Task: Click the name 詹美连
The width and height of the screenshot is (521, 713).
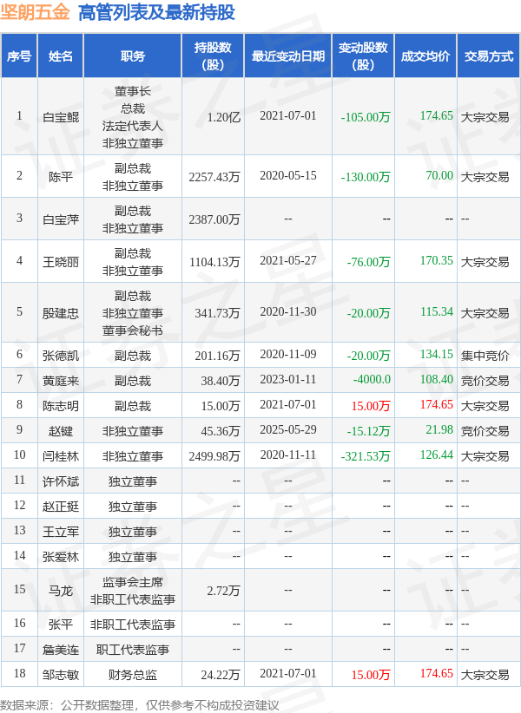Action: click(x=61, y=650)
